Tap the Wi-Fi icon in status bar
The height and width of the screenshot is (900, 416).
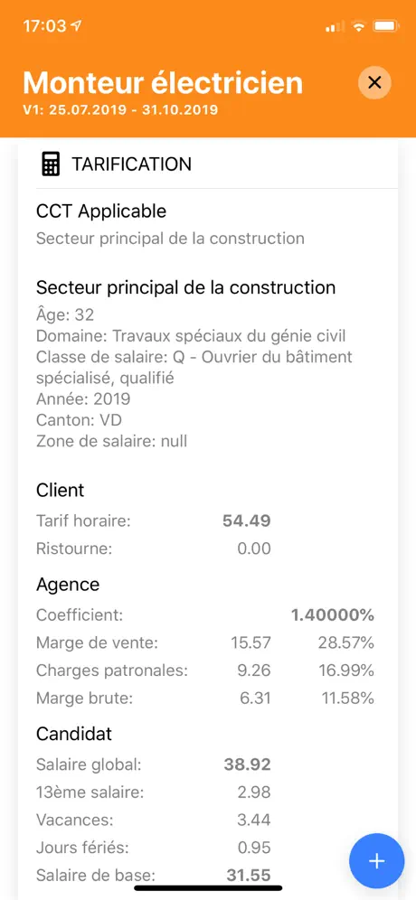click(358, 26)
